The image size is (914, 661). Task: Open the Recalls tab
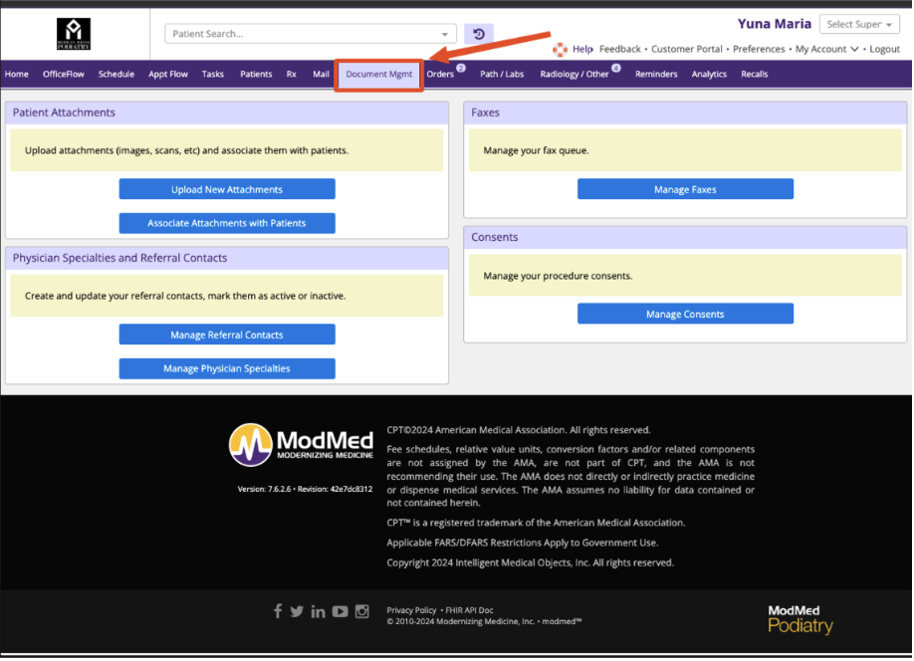point(755,74)
